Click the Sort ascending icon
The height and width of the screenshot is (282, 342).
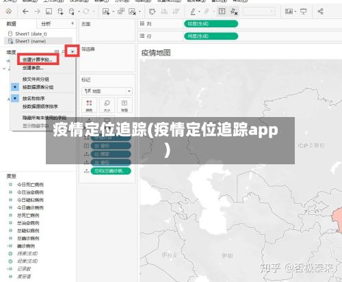(164, 12)
